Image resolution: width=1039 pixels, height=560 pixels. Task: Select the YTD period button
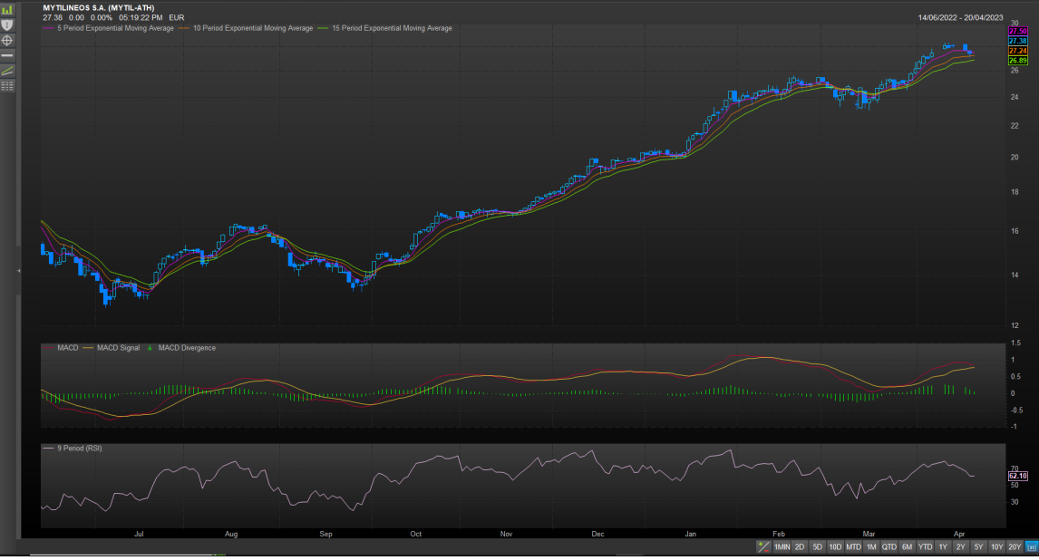point(925,547)
